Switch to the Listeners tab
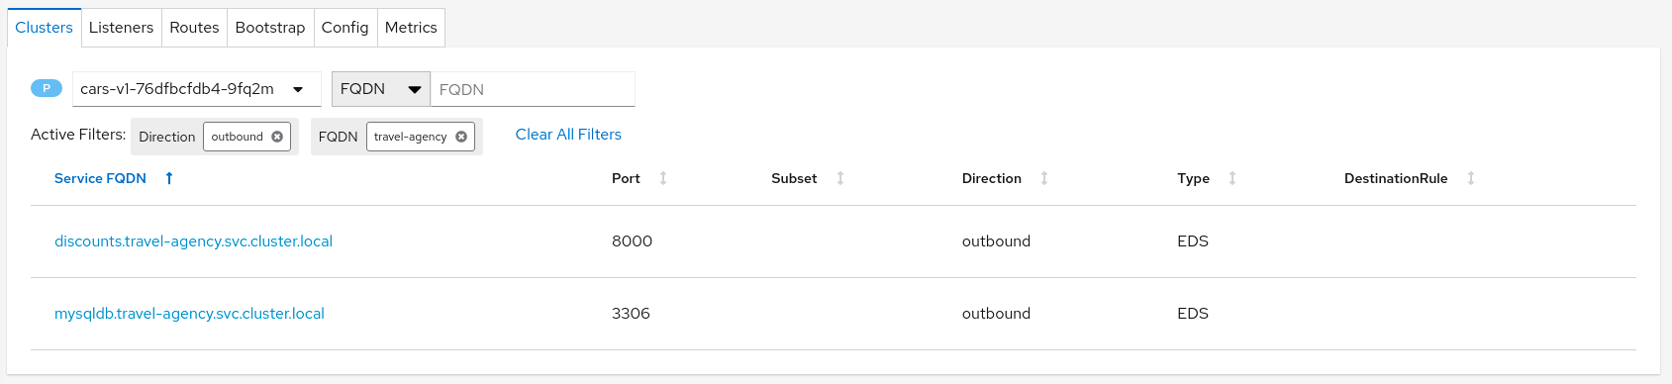Viewport: 1672px width, 384px height. pos(121,28)
